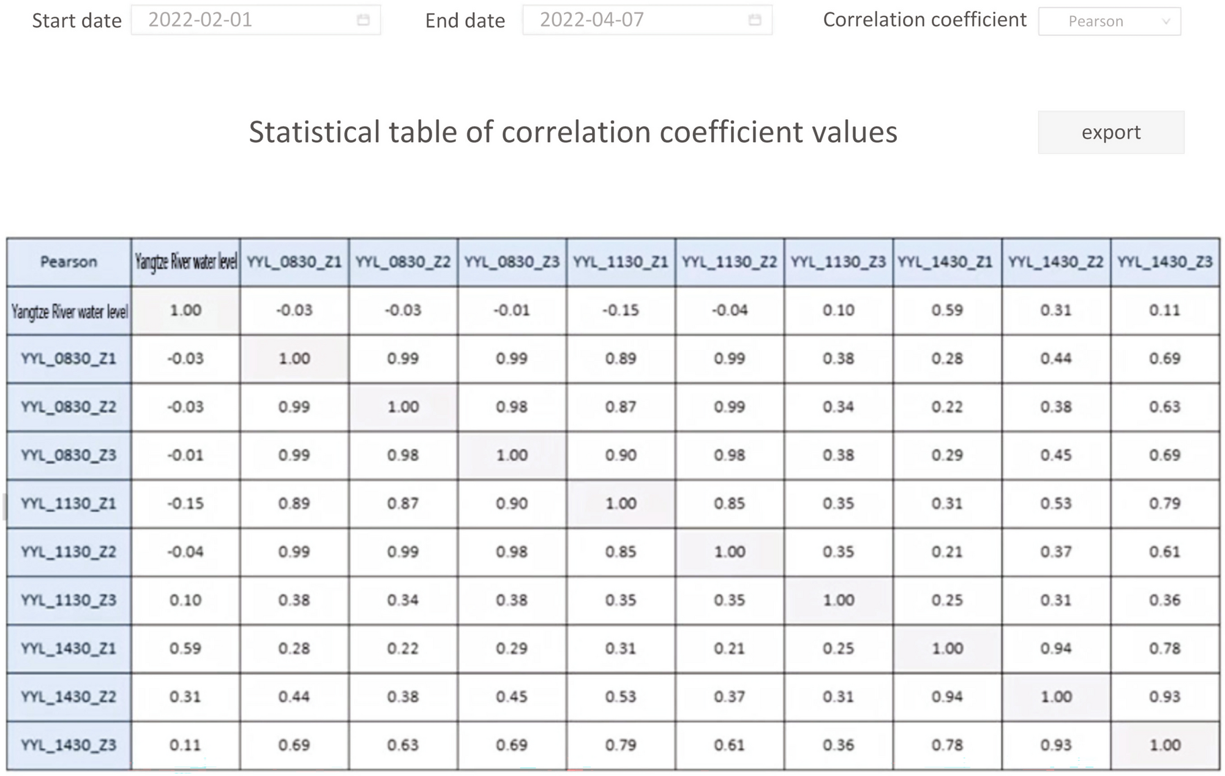Expand the Pearson coefficient dropdown arrow
Screen dimensions: 1225x776
(1166, 21)
